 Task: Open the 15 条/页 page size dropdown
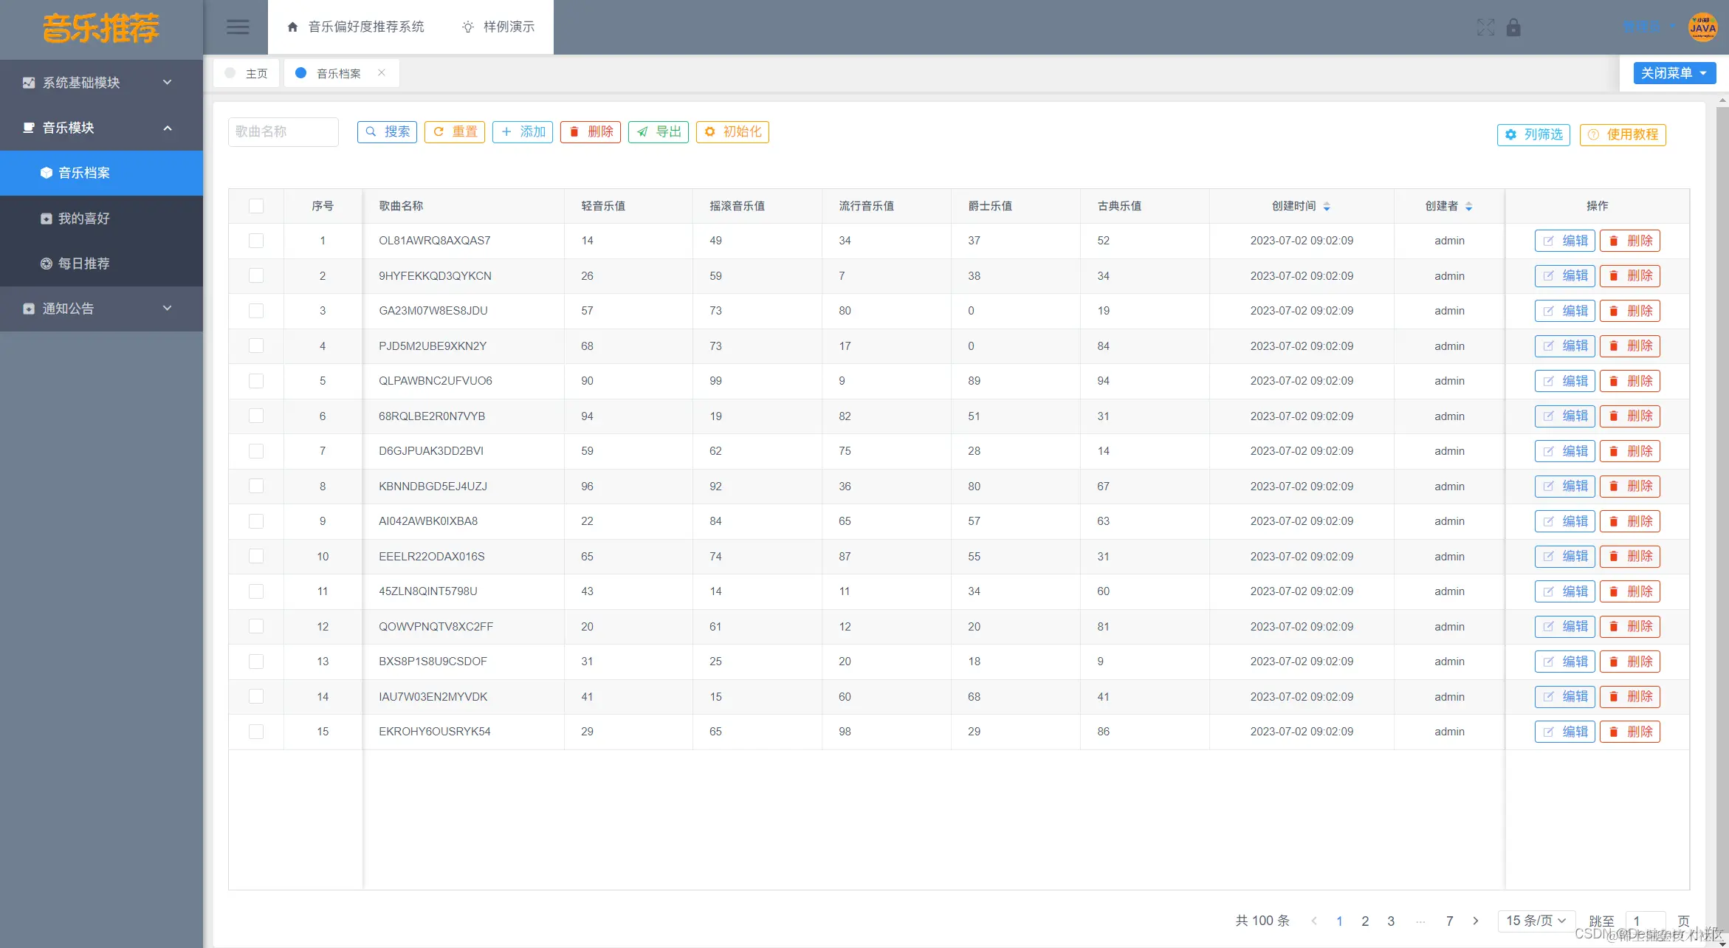[1536, 921]
